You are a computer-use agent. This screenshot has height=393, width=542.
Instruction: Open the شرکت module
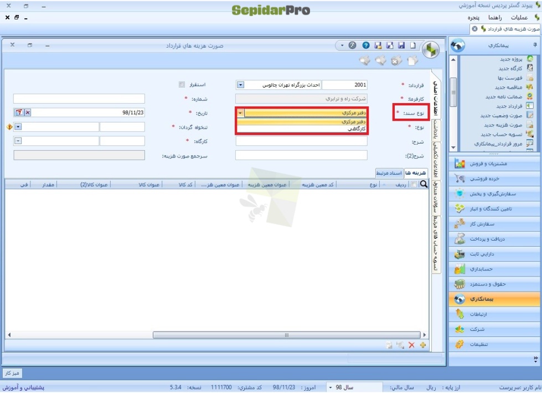click(494, 329)
